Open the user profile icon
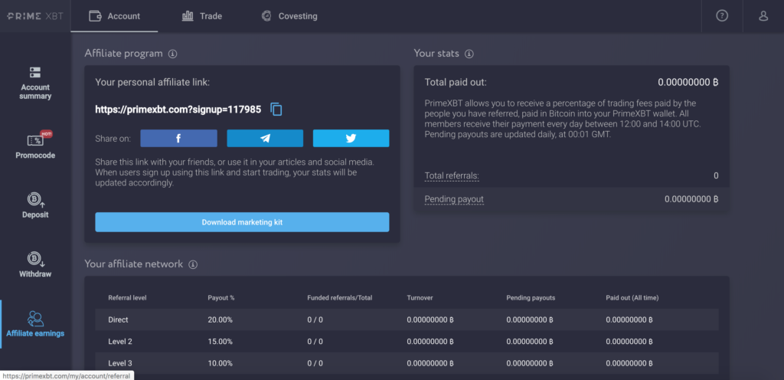The height and width of the screenshot is (380, 784). 763,16
